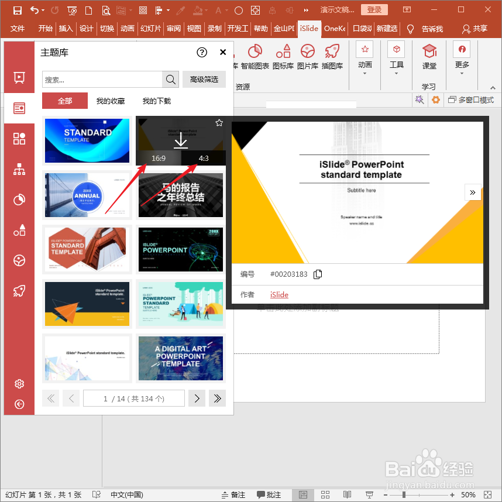Expand the 更多 dropdown in ribbon
Screen dimensions: 502x502
tap(462, 74)
